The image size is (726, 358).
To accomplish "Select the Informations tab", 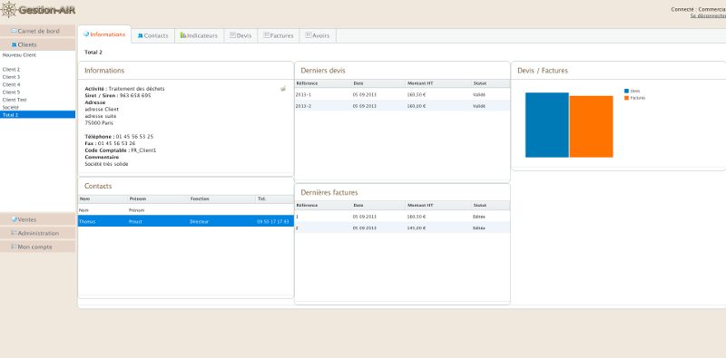I will click(104, 34).
